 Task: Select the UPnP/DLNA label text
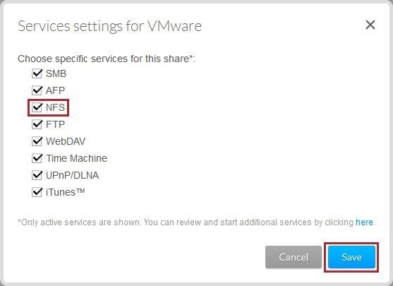pyautogui.click(x=73, y=175)
